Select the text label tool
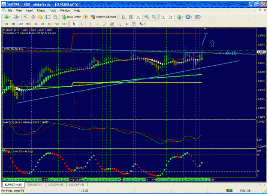The image size is (268, 194). pos(134,24)
